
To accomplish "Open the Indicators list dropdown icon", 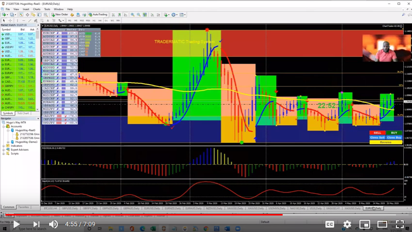I will (x=167, y=15).
